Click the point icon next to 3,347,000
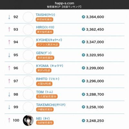Image resolution: width=129 pixels, height=129 pixels. click(x=84, y=42)
